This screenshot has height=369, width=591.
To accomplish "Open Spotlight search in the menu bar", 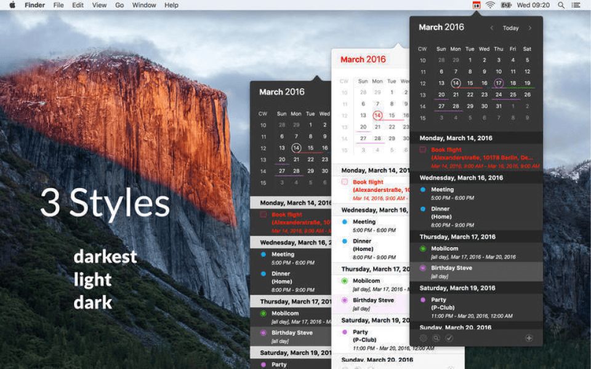I will coord(561,6).
